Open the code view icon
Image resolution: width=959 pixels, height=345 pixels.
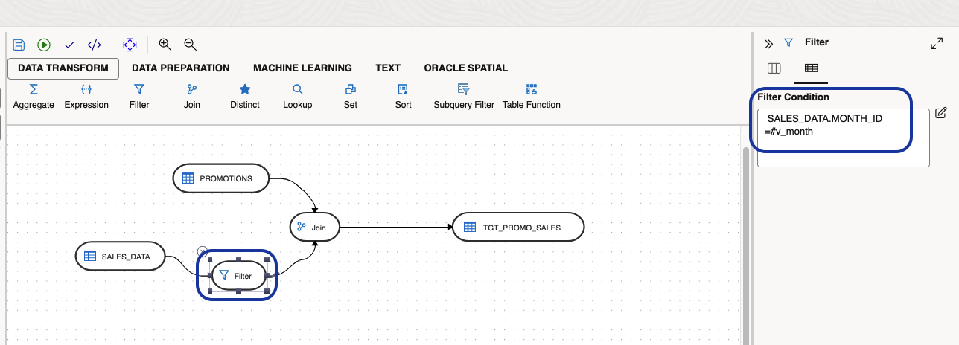pos(94,45)
